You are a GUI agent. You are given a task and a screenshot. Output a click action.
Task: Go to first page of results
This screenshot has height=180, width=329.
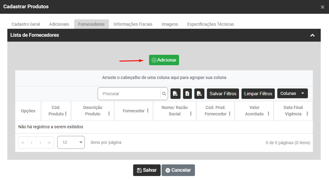coord(23,143)
